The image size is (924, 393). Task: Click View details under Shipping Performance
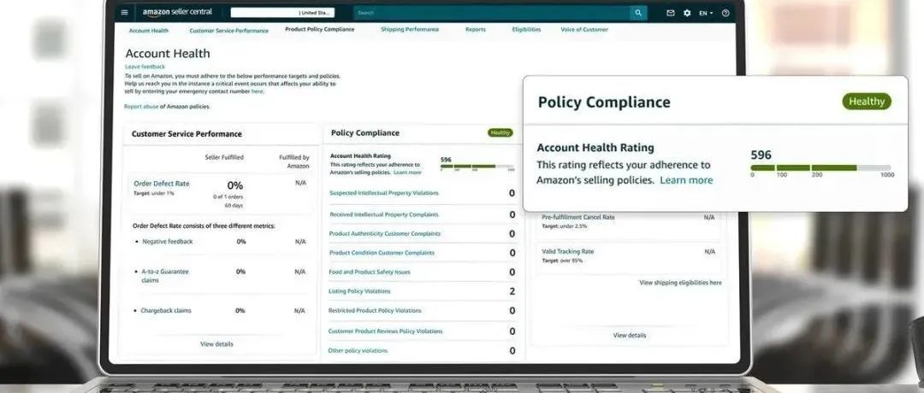coord(630,336)
